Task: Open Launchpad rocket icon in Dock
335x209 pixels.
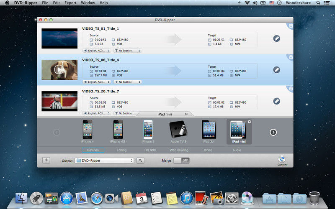Action: coord(36,198)
